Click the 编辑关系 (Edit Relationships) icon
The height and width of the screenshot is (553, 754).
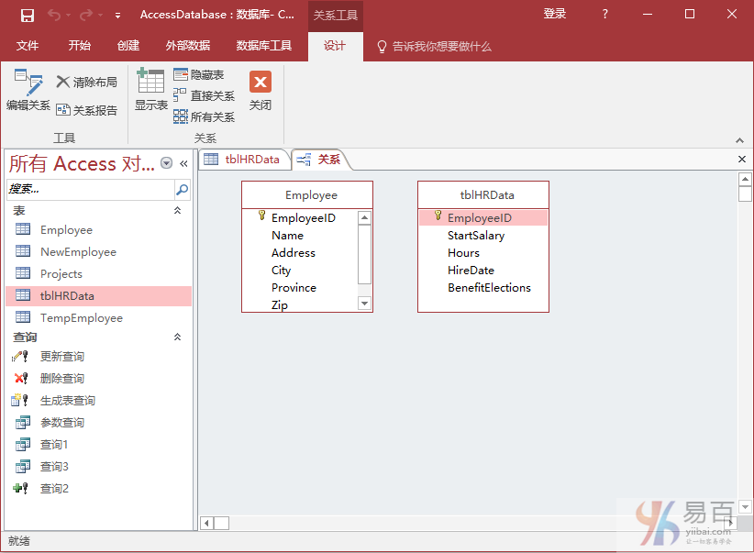pos(28,90)
